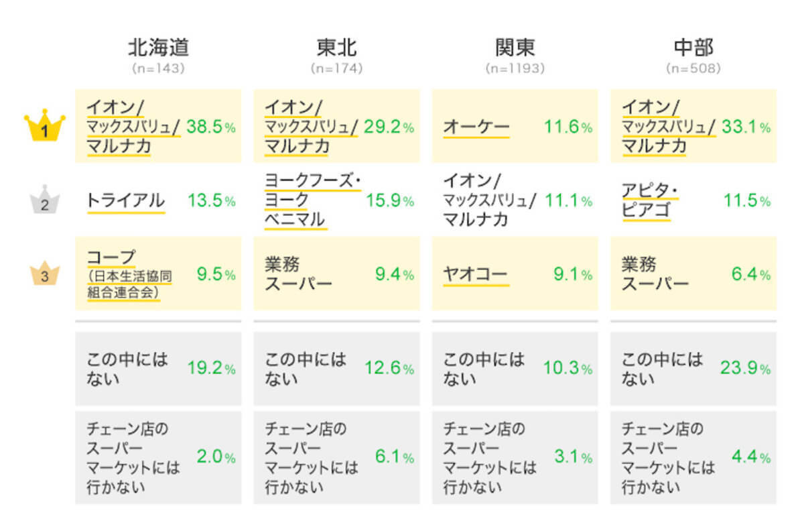The height and width of the screenshot is (531, 804).
Task: Open the underlined トライアル link
Action: [125, 200]
